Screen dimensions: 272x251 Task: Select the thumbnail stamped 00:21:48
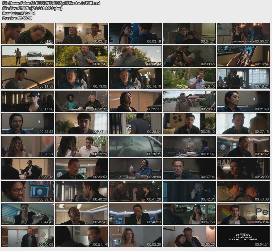click(243, 101)
